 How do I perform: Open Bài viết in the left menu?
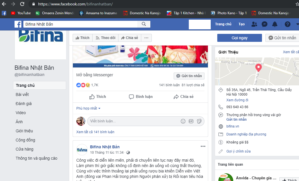click(x=22, y=94)
